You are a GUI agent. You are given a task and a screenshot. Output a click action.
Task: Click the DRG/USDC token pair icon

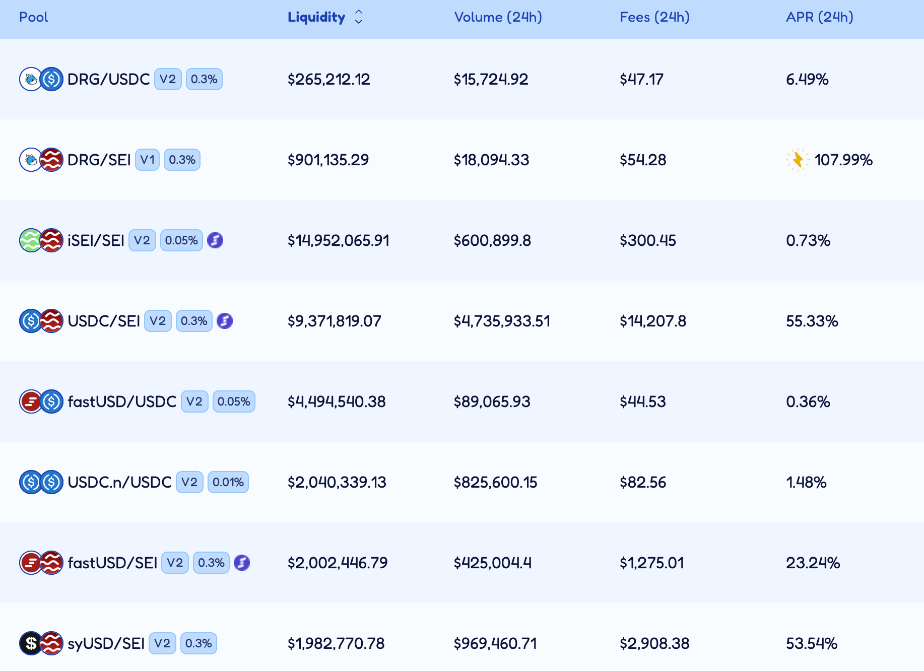[x=41, y=79]
